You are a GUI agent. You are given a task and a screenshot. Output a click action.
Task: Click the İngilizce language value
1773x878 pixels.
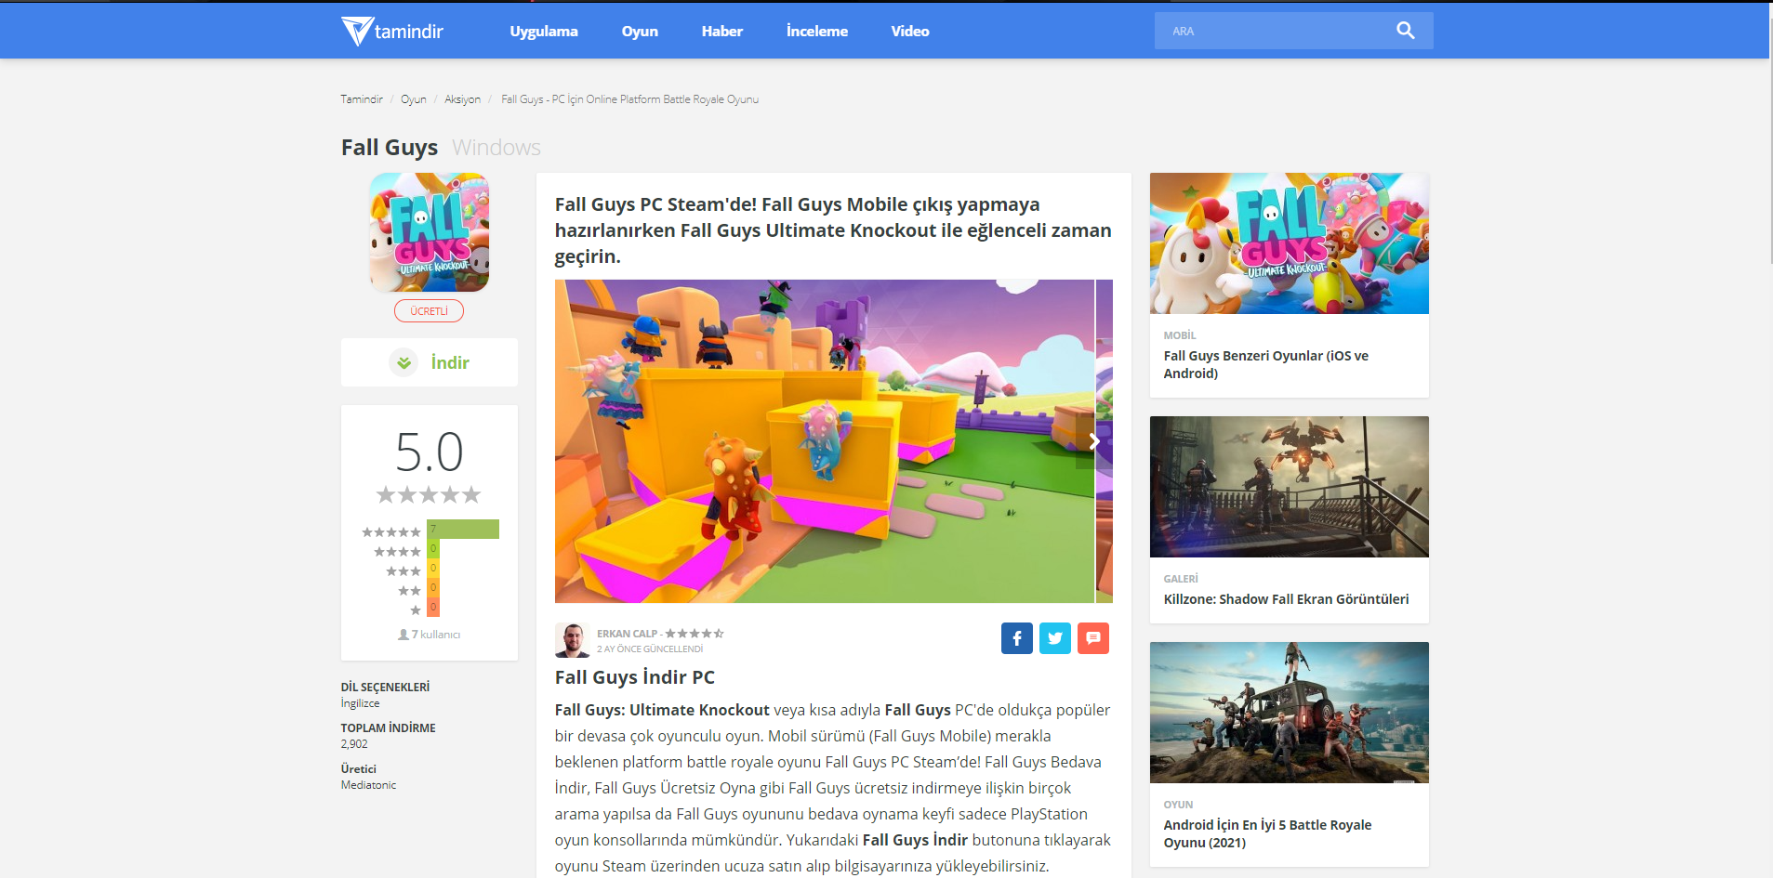360,703
